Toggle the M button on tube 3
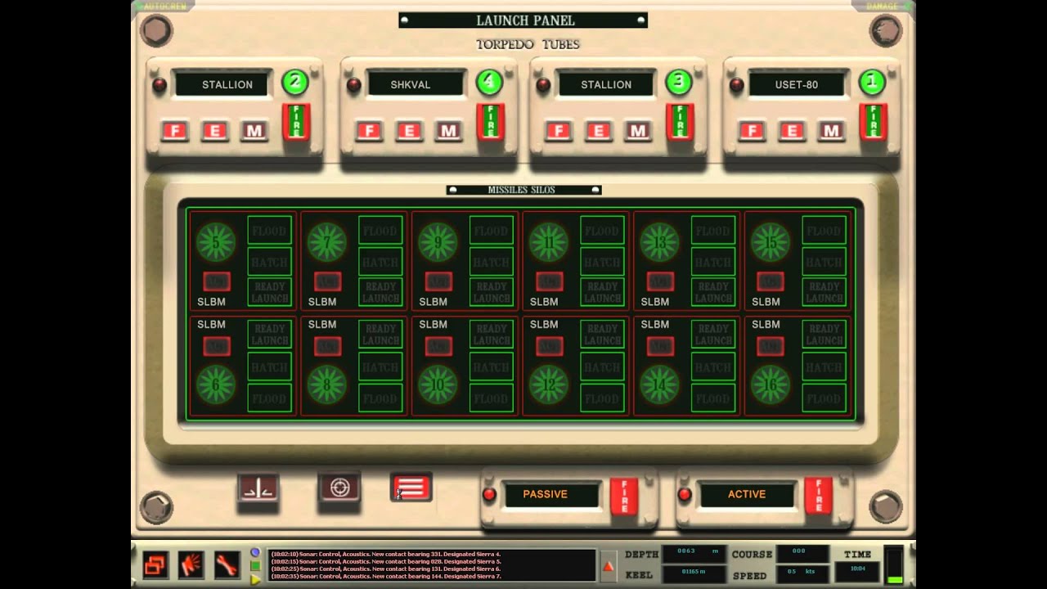 [638, 131]
